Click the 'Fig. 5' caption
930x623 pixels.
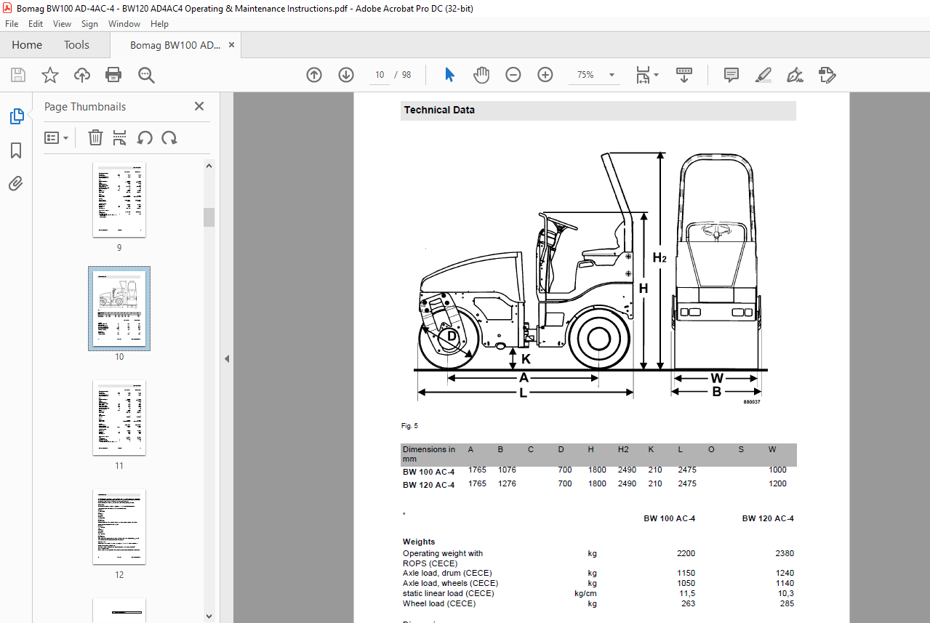(409, 426)
